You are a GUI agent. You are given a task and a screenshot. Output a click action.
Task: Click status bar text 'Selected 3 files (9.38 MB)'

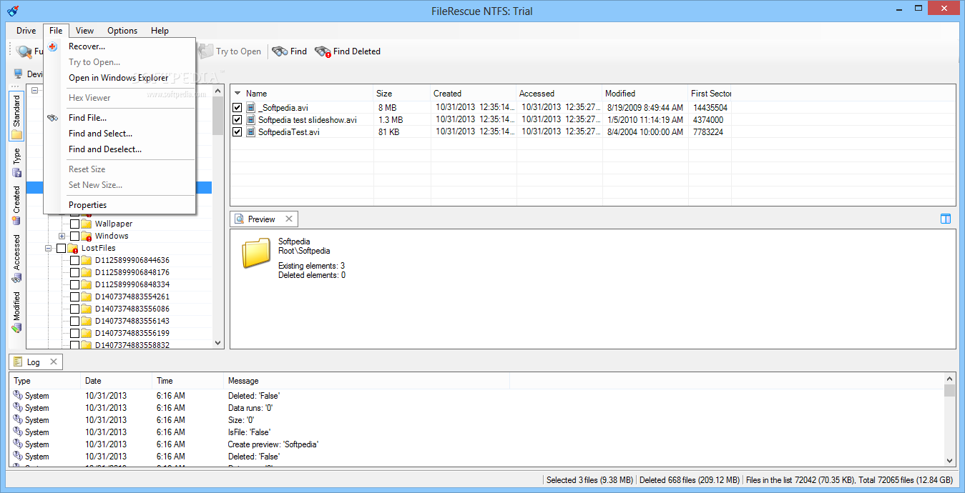(x=589, y=480)
